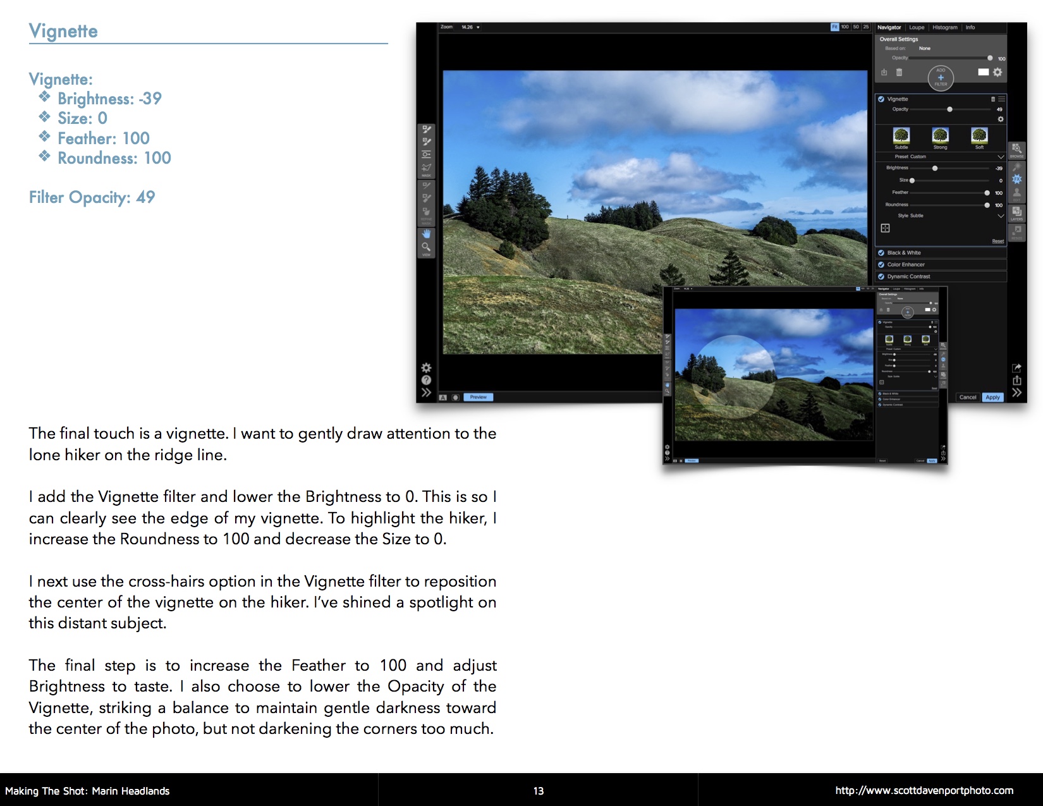This screenshot has width=1043, height=806.
Task: Toggle the Black & White filter checkmark
Action: (x=881, y=253)
